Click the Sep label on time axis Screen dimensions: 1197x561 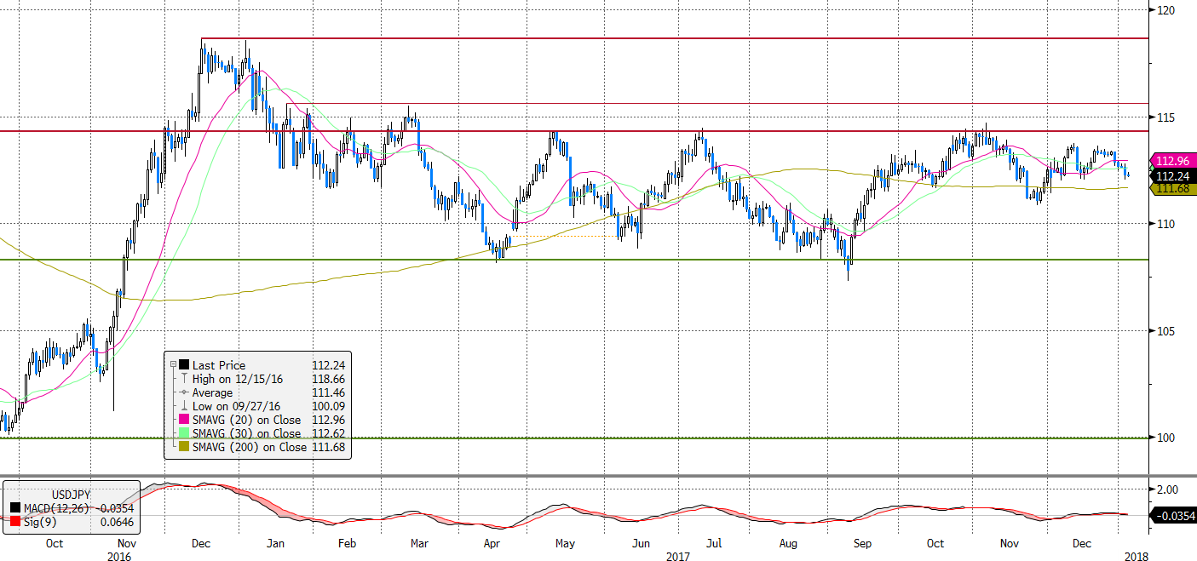click(863, 542)
